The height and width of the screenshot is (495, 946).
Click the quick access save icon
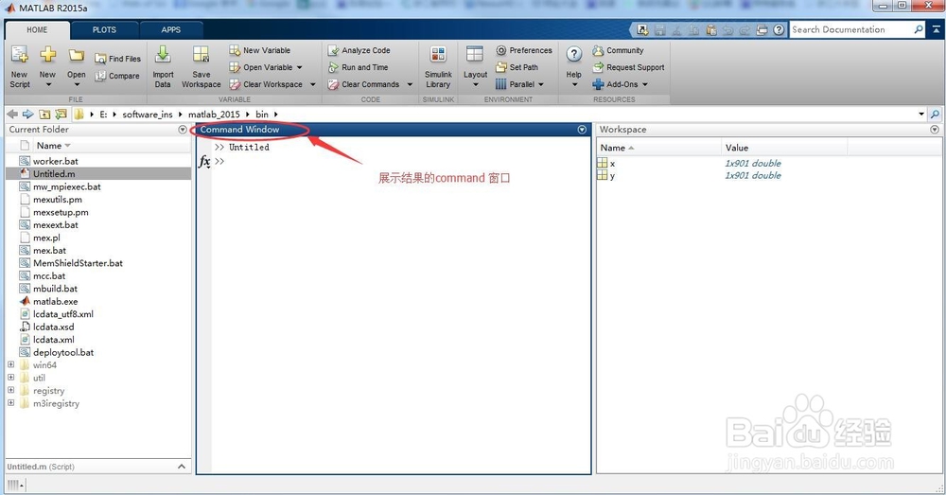[x=659, y=29]
